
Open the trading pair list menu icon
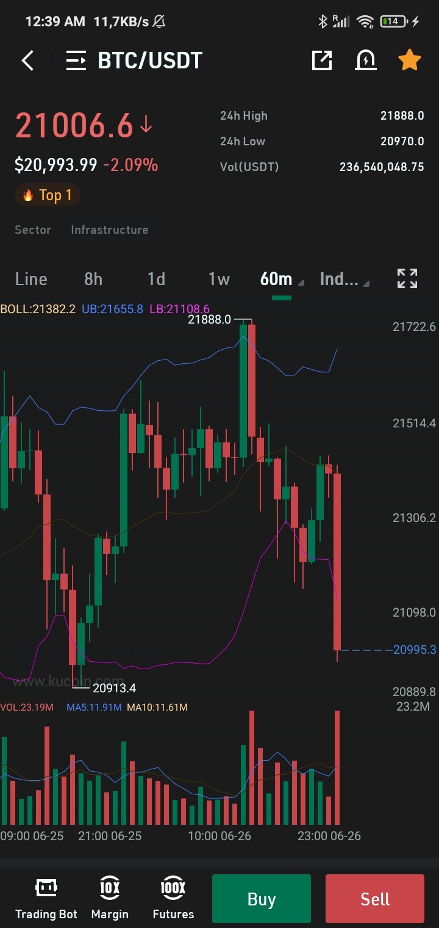pyautogui.click(x=76, y=60)
